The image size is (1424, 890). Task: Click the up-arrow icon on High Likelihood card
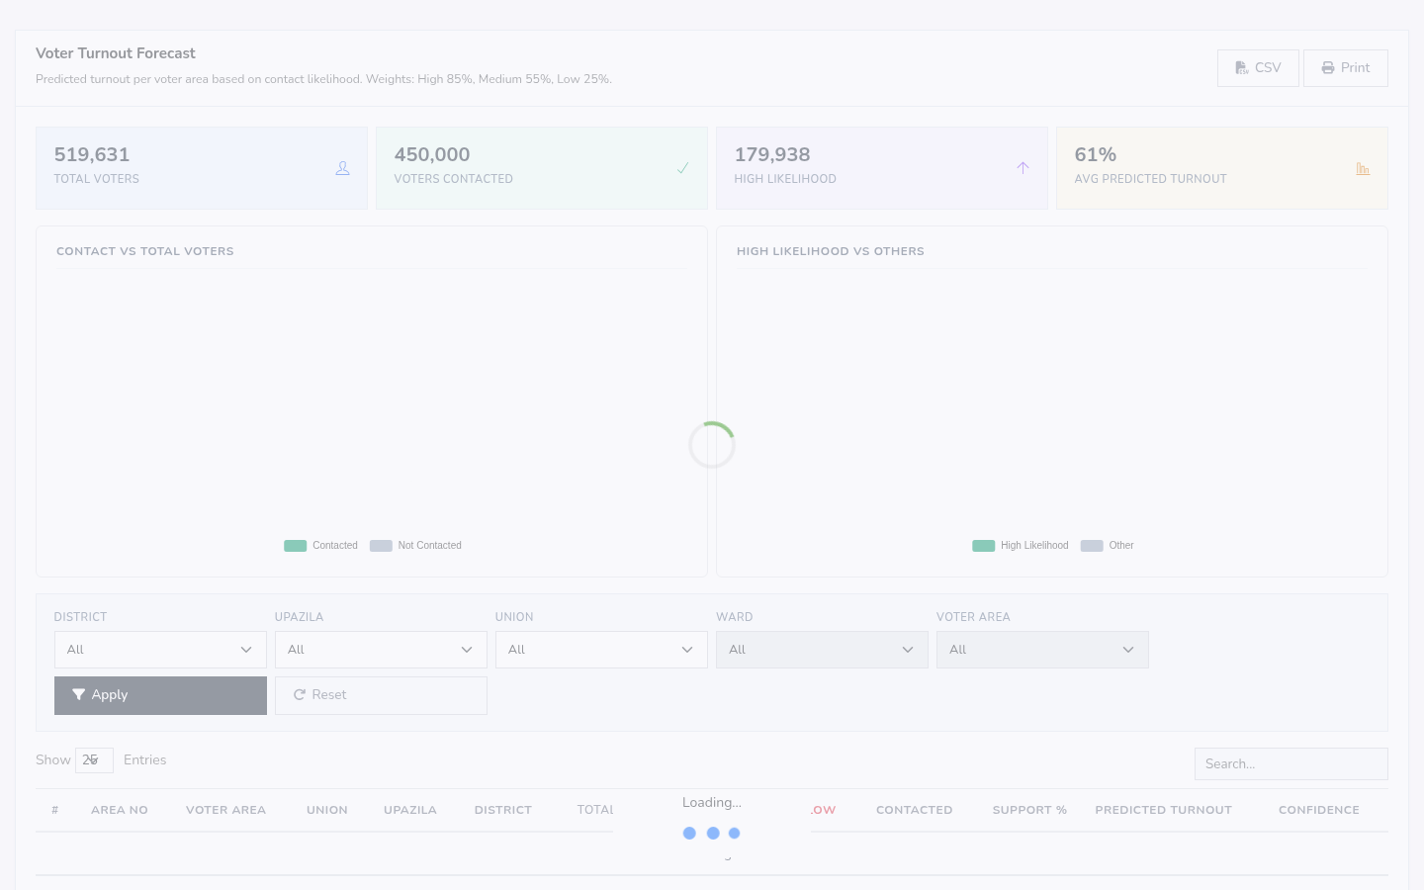click(x=1023, y=168)
